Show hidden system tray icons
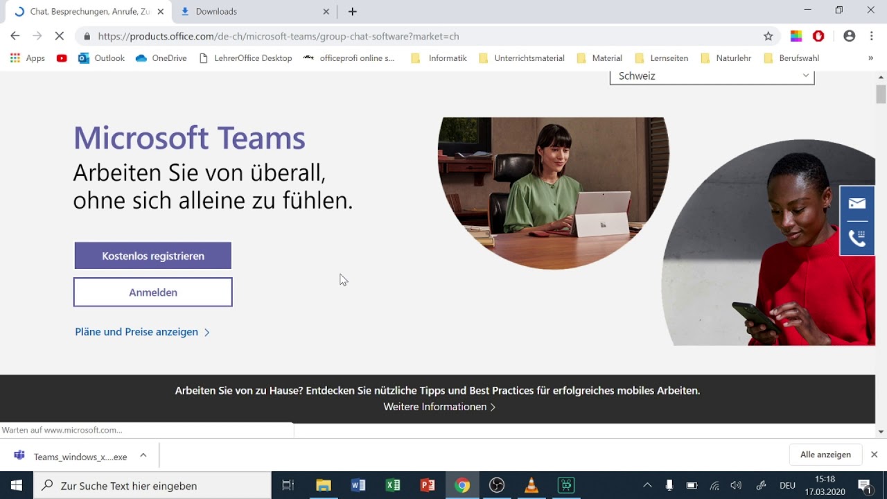This screenshot has height=499, width=887. click(x=647, y=485)
